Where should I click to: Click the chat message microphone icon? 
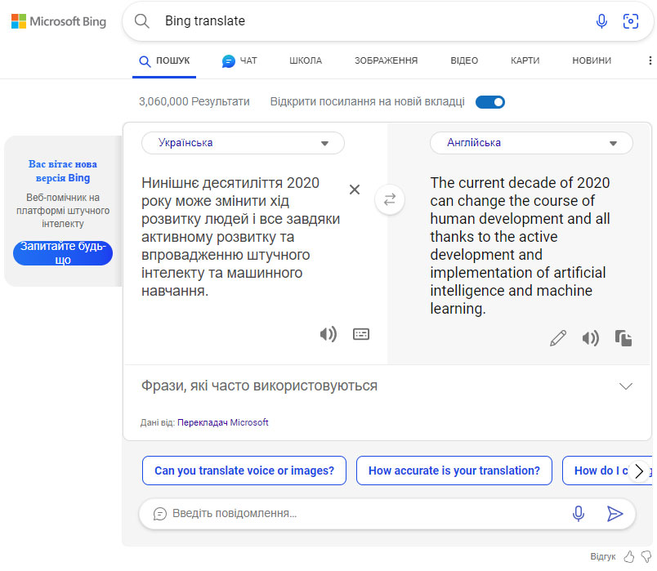[x=579, y=513]
